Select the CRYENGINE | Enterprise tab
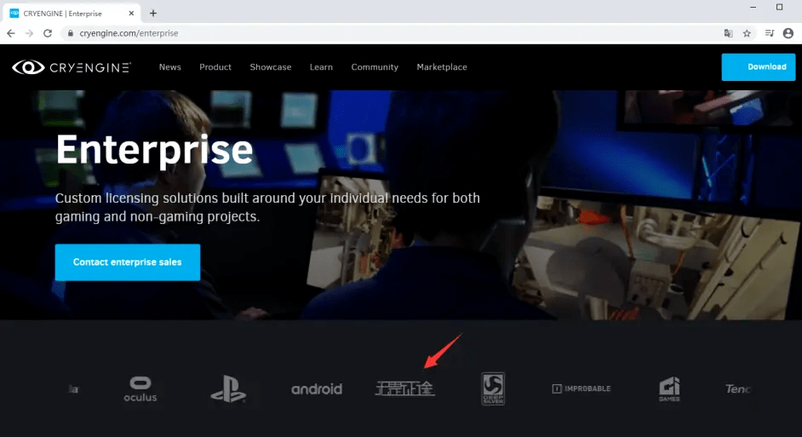This screenshot has height=437, width=802. [x=72, y=14]
